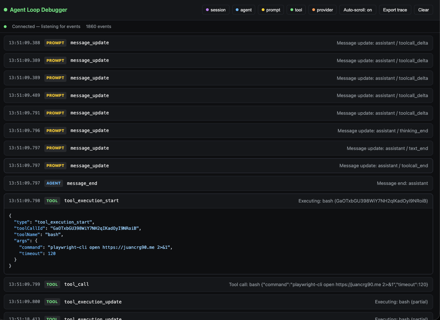Click the Agent Loop Debugger title
Viewport: 440px width, 320px height.
[x=38, y=10]
